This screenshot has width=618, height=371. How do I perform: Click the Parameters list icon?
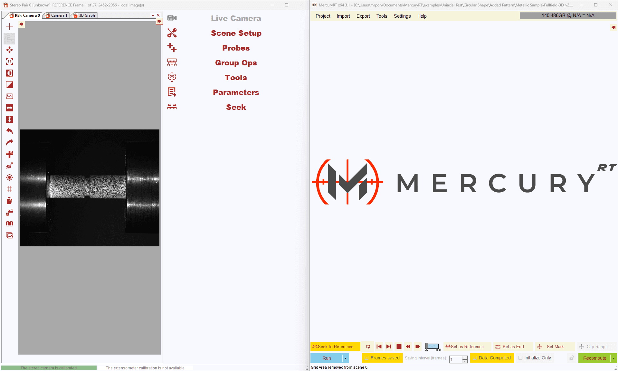pos(172,92)
